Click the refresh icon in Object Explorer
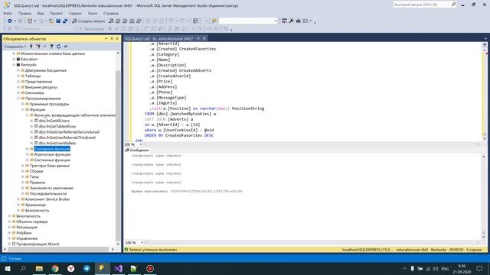 coord(58,47)
